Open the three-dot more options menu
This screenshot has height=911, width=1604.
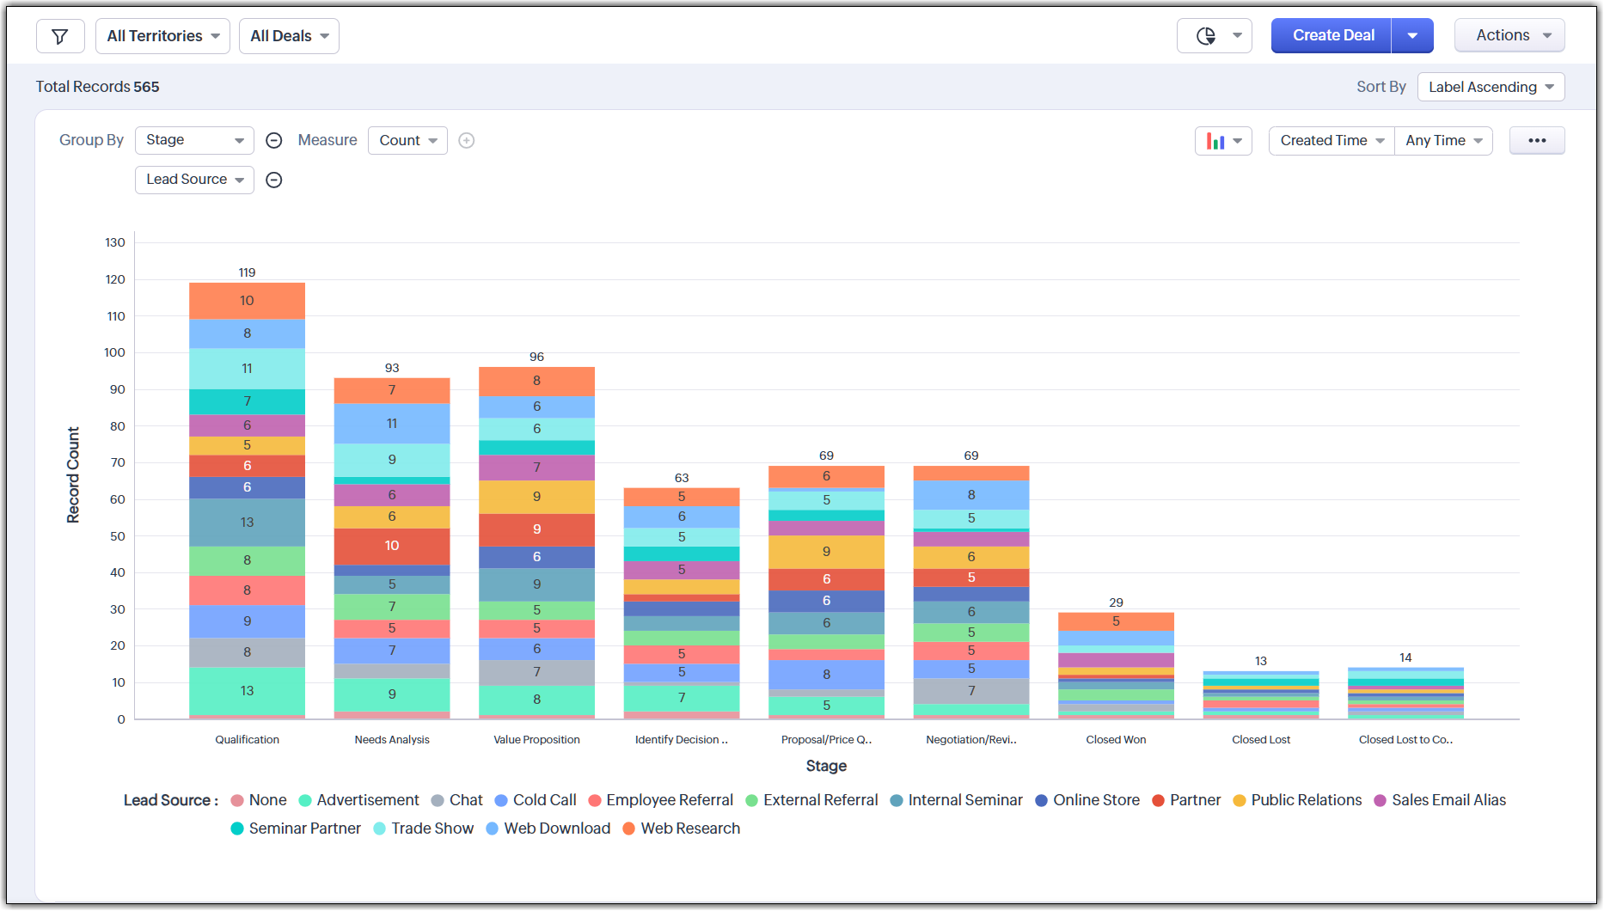tap(1536, 141)
